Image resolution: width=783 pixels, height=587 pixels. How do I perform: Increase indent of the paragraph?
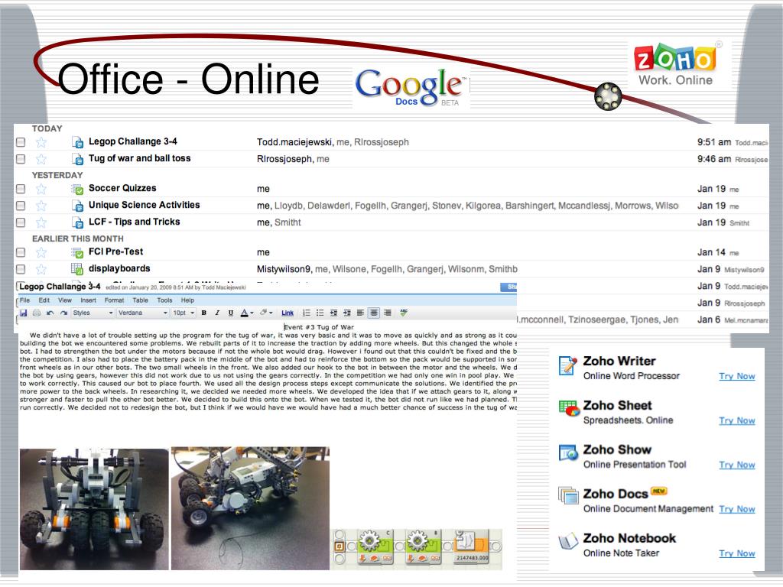[347, 313]
